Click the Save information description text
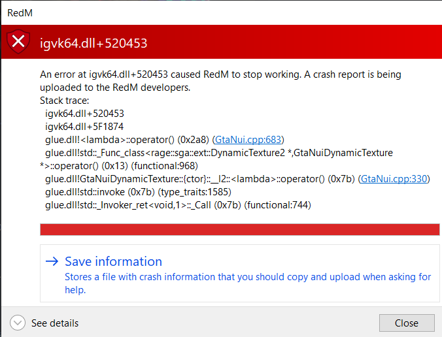Image resolution: width=442 pixels, height=337 pixels. point(247,283)
